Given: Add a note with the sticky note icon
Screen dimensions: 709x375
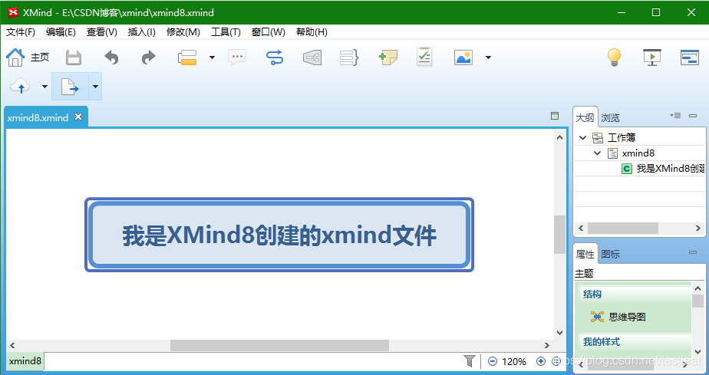Looking at the screenshot, I should [x=388, y=58].
